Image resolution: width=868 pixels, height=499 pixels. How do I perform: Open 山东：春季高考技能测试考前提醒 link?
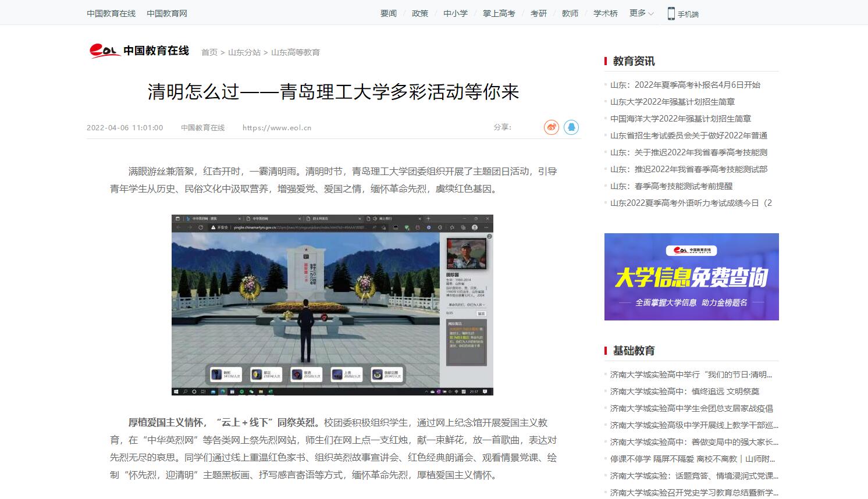pyautogui.click(x=671, y=186)
